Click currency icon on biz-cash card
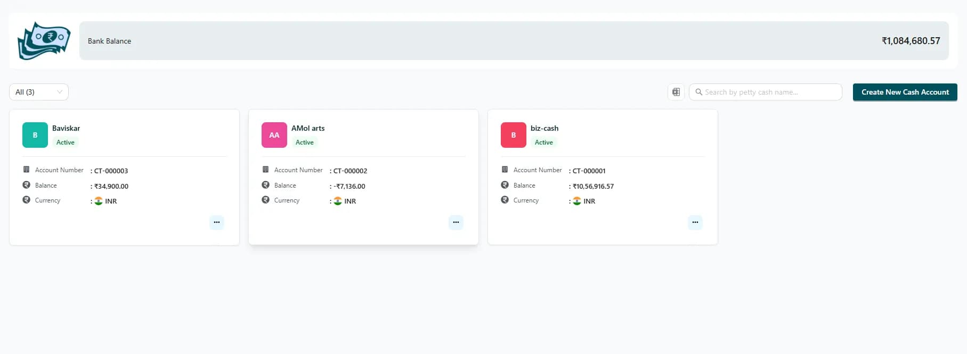This screenshot has width=967, height=354. (x=505, y=200)
